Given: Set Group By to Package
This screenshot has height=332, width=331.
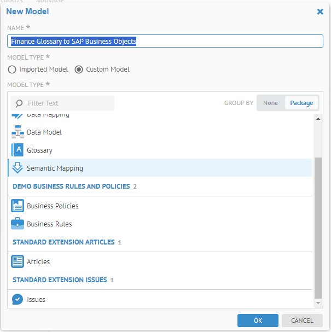Looking at the screenshot, I should 301,103.
